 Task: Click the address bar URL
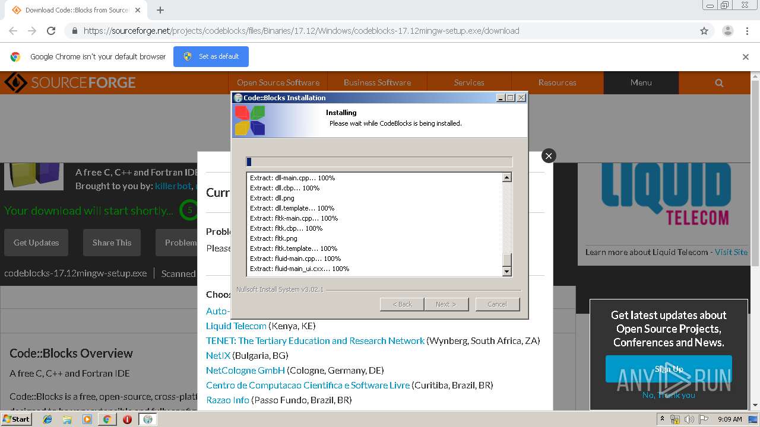(301, 31)
